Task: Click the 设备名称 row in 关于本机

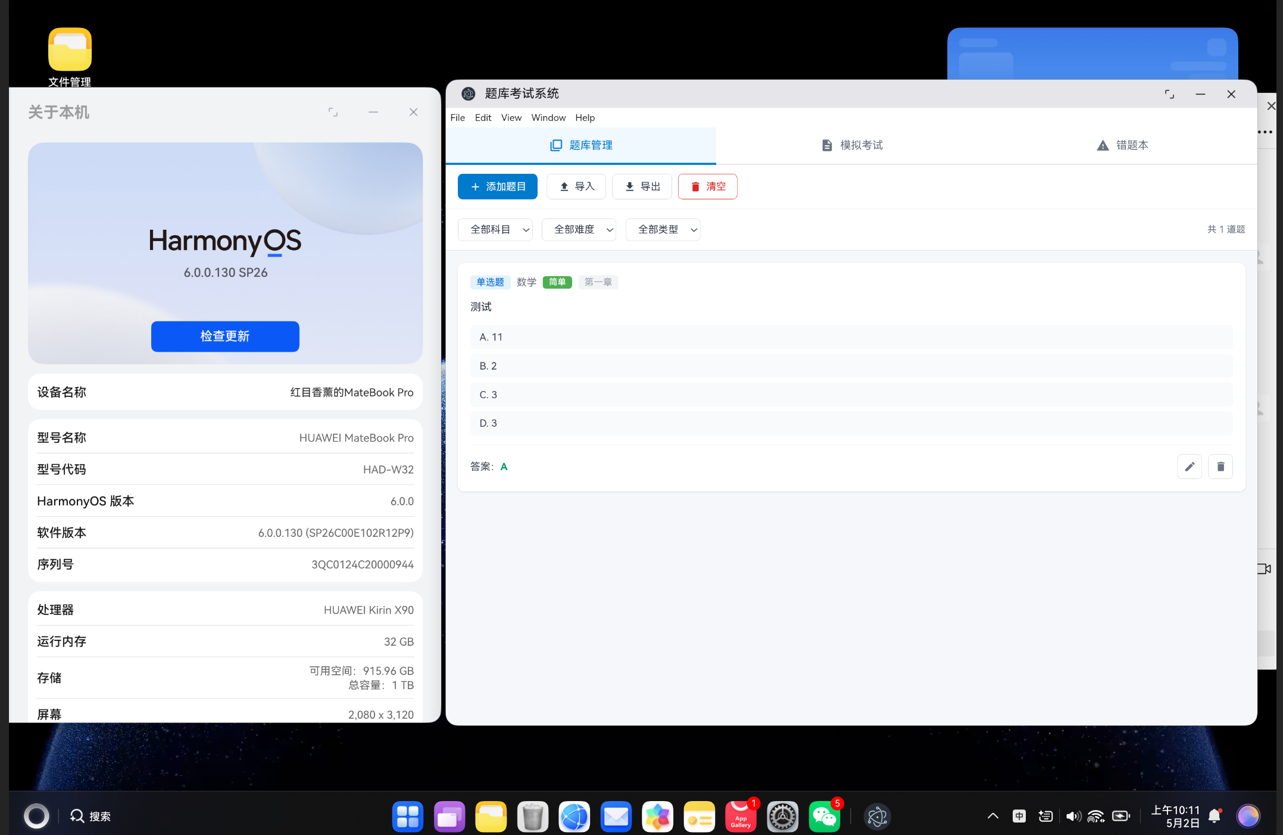Action: tap(225, 392)
